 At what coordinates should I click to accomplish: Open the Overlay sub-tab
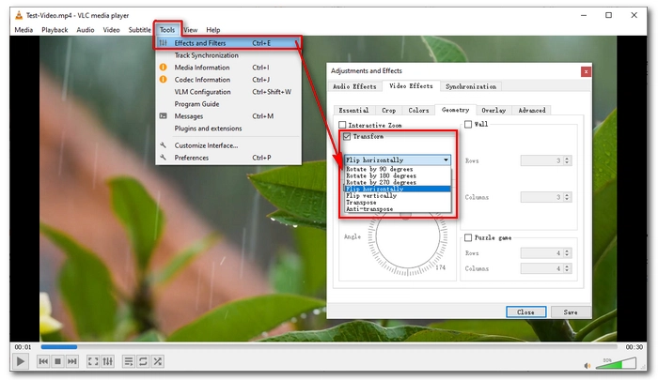493,110
